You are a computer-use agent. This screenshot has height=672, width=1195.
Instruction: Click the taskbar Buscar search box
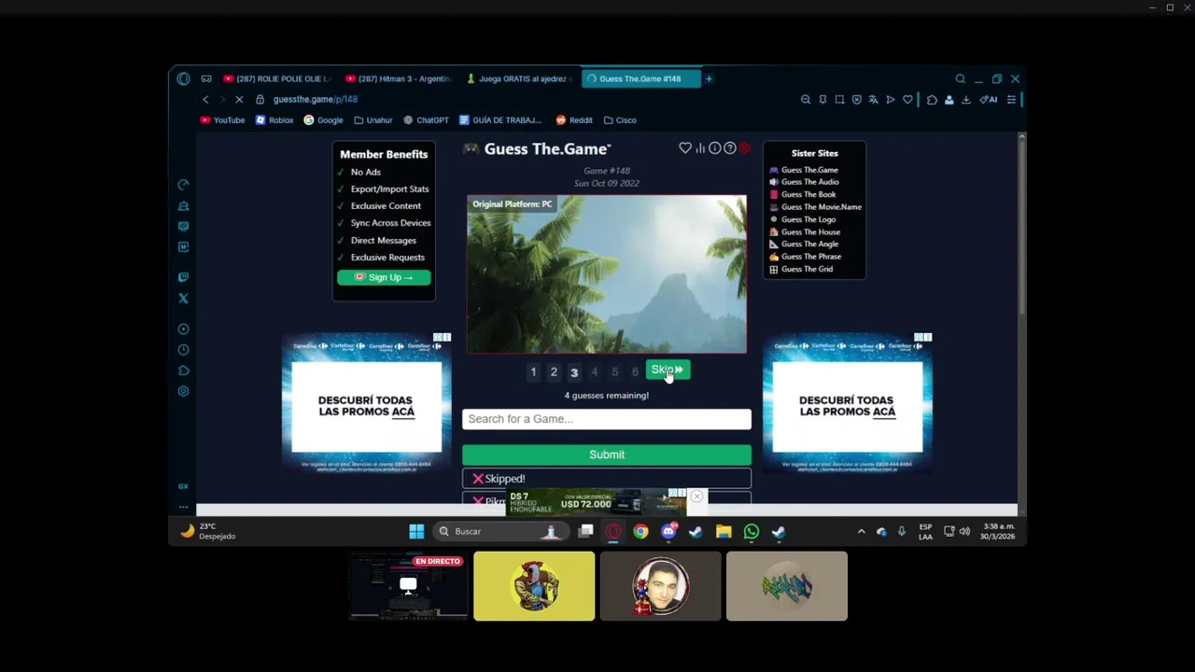[x=501, y=531]
